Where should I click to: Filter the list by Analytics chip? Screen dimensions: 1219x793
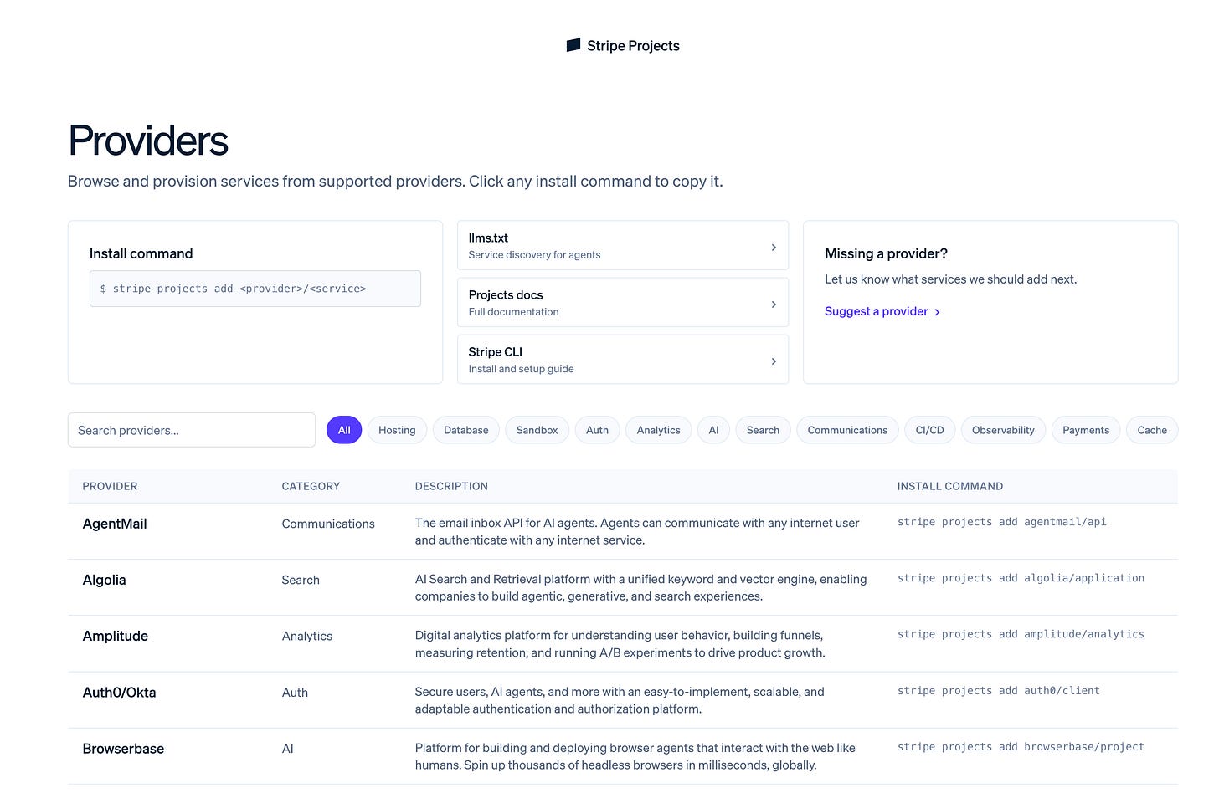click(x=659, y=430)
